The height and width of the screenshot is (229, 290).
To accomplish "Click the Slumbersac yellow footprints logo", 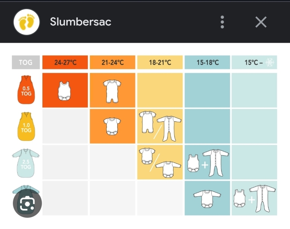I will 27,22.
